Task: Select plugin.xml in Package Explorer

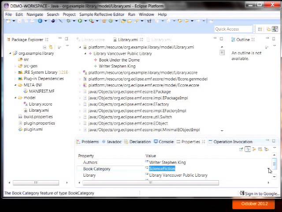Action: click(33, 129)
